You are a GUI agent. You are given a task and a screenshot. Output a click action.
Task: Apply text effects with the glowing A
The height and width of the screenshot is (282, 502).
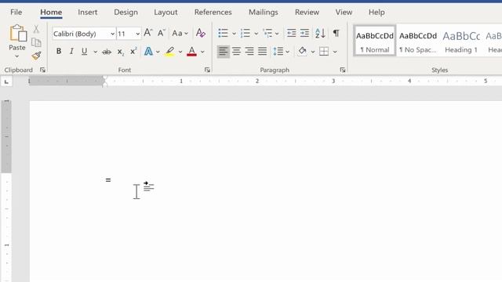[148, 52]
